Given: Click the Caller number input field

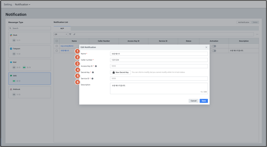Looking at the screenshot, I should coord(159,60).
